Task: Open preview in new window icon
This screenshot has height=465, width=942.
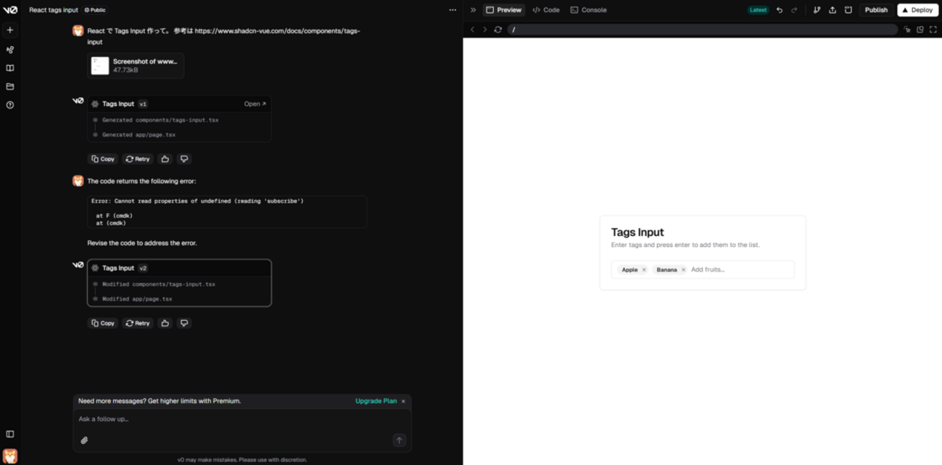Action: click(x=920, y=30)
